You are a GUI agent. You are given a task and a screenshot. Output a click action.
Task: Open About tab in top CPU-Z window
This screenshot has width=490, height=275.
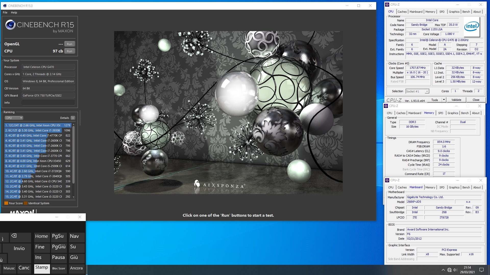coord(477,12)
